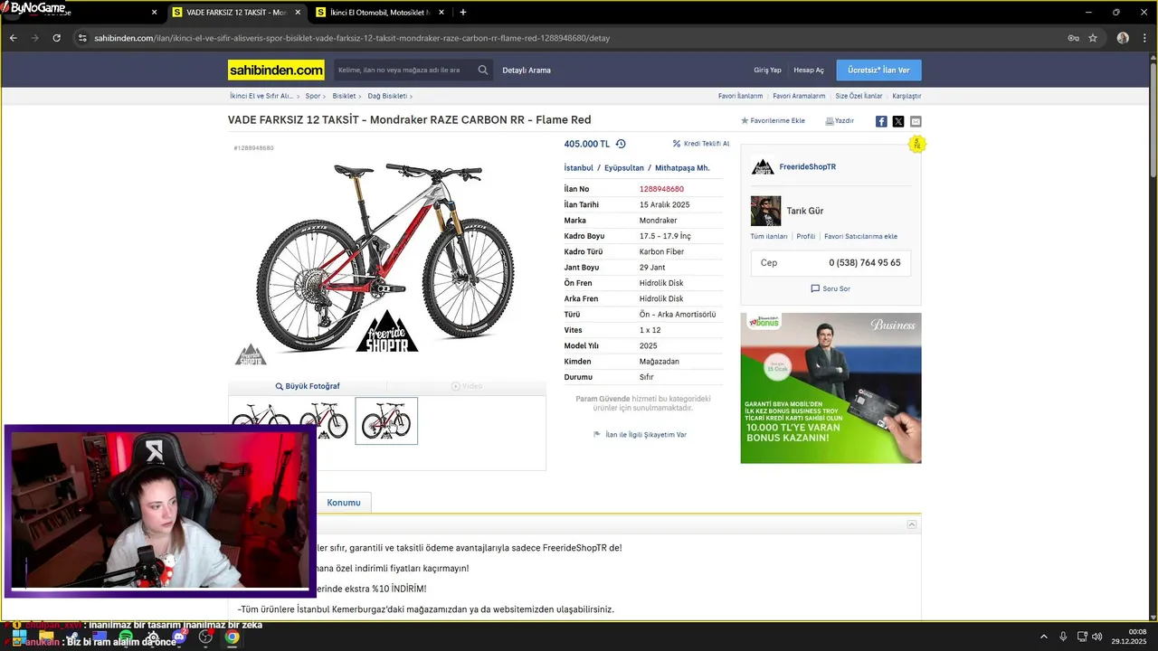Click the password key icon in address bar

click(1073, 38)
